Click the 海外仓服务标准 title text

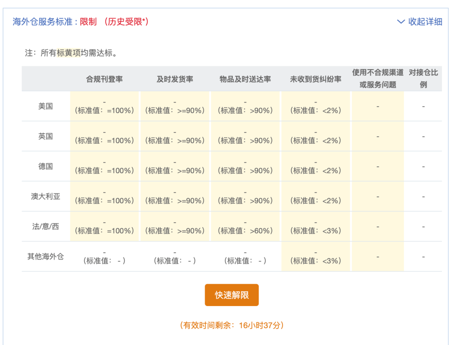[x=43, y=22]
